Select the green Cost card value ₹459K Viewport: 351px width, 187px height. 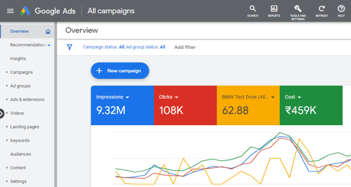(x=300, y=110)
